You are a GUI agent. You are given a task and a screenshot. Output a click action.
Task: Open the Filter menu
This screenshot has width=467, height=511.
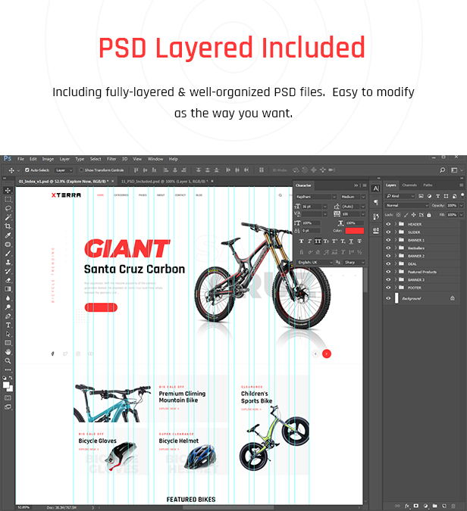point(111,159)
